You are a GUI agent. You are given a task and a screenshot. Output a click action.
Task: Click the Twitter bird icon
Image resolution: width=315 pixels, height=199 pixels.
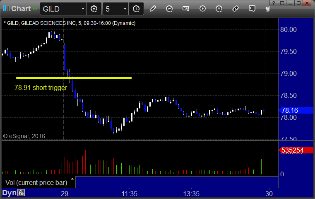click(x=267, y=9)
